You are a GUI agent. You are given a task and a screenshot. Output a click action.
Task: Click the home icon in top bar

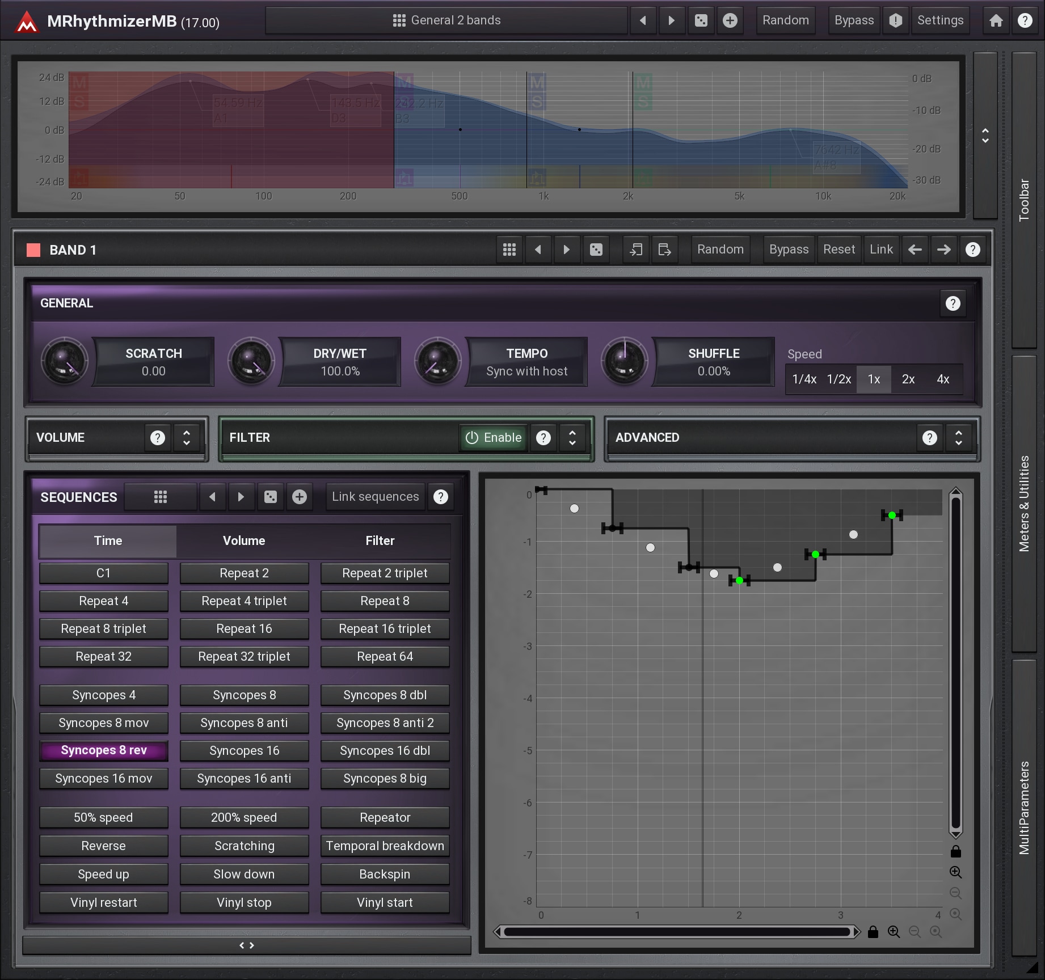(x=996, y=21)
